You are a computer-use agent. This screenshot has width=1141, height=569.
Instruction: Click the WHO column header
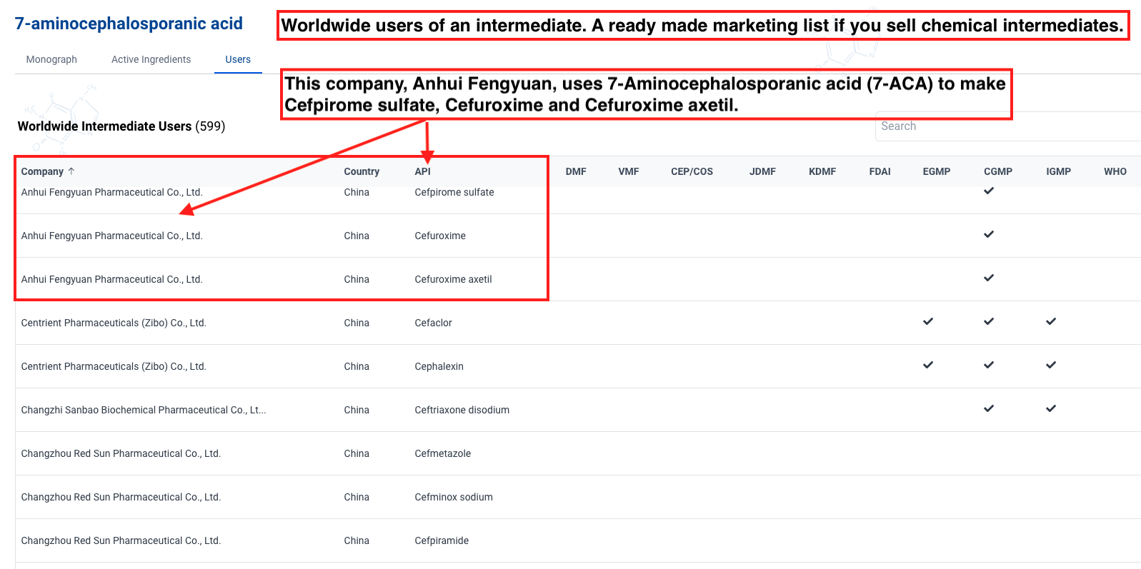tap(1115, 171)
